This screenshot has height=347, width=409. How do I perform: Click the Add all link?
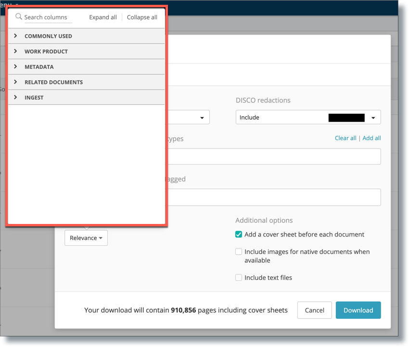[371, 138]
